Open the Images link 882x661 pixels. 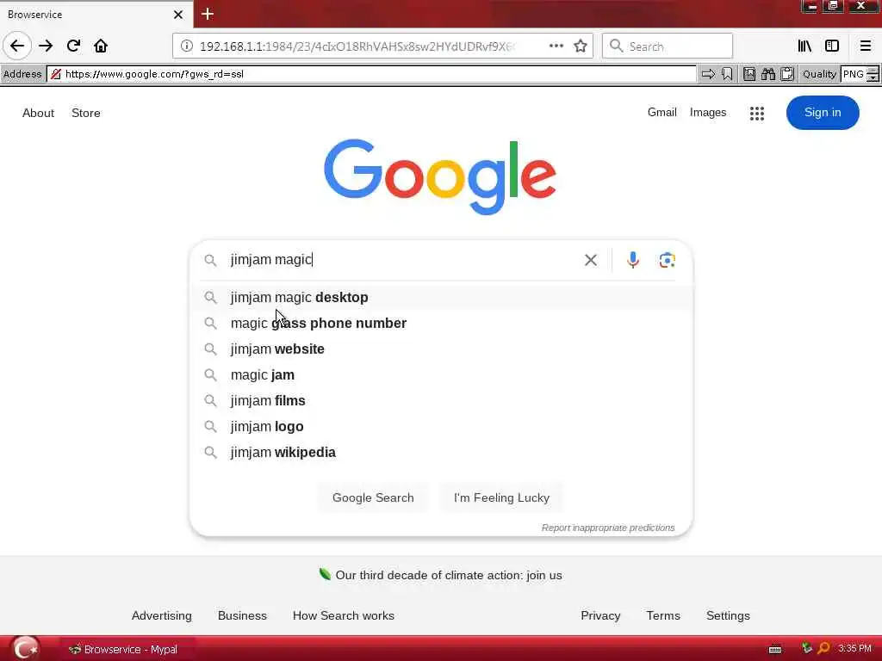click(x=708, y=113)
